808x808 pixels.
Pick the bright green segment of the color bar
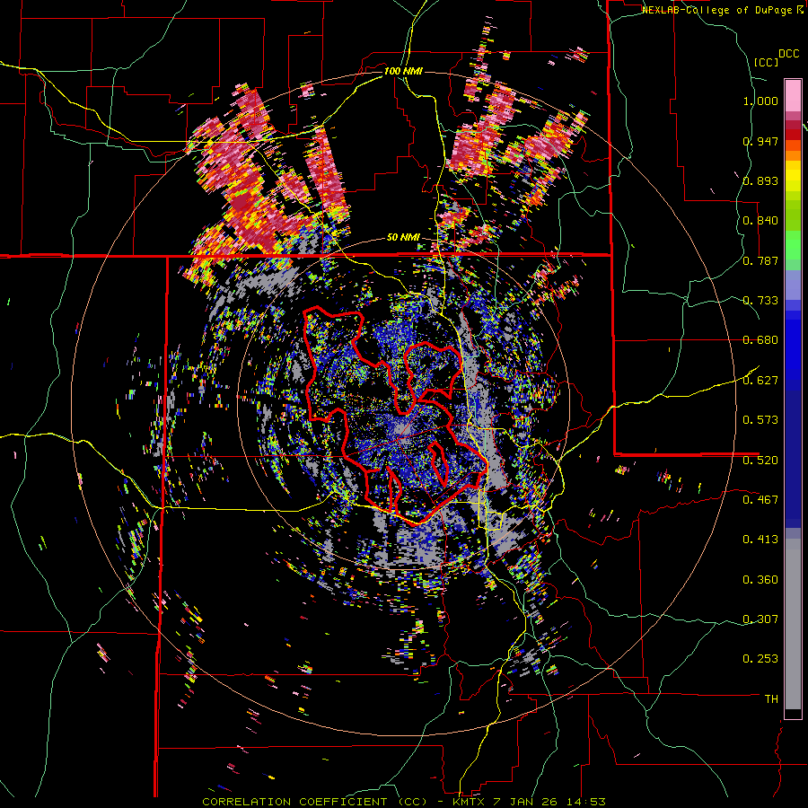click(793, 245)
